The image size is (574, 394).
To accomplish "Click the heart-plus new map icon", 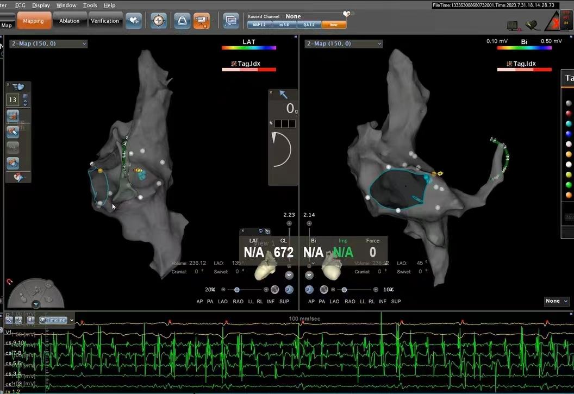I will click(134, 21).
